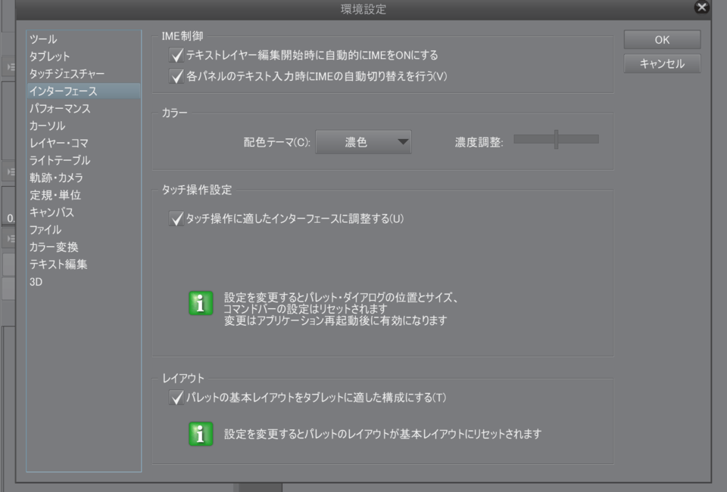Open 3D settings category
This screenshot has width=727, height=492.
pos(83,282)
